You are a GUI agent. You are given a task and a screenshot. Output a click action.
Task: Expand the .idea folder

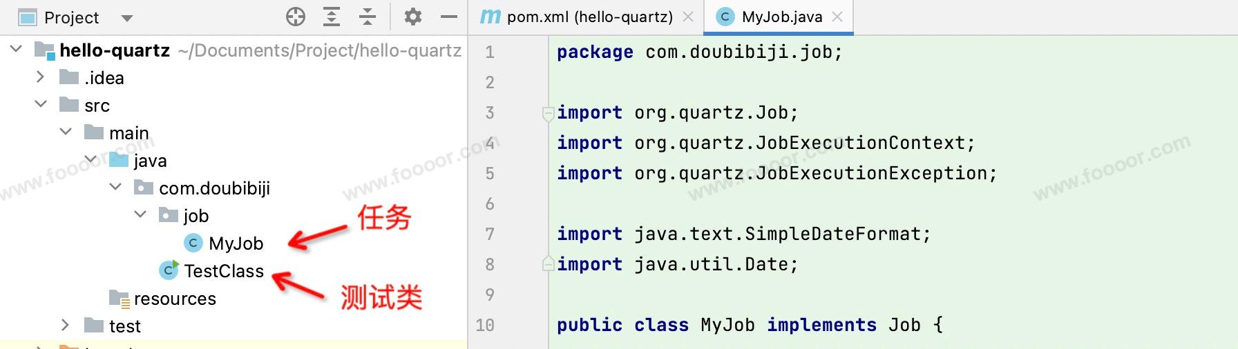point(41,77)
